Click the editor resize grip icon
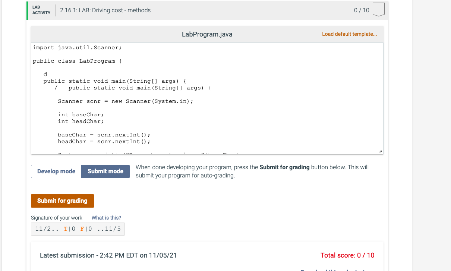The image size is (451, 271). point(380,151)
